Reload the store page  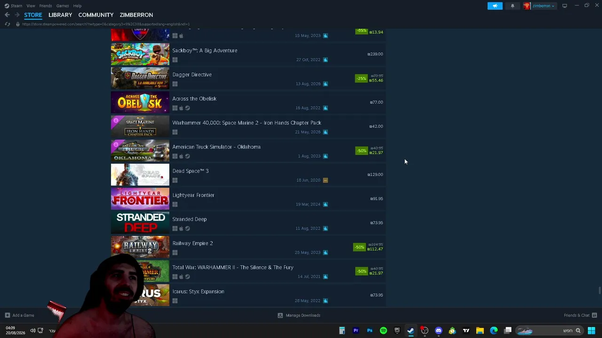point(7,24)
